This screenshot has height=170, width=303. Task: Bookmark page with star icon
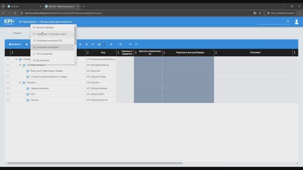(260, 13)
